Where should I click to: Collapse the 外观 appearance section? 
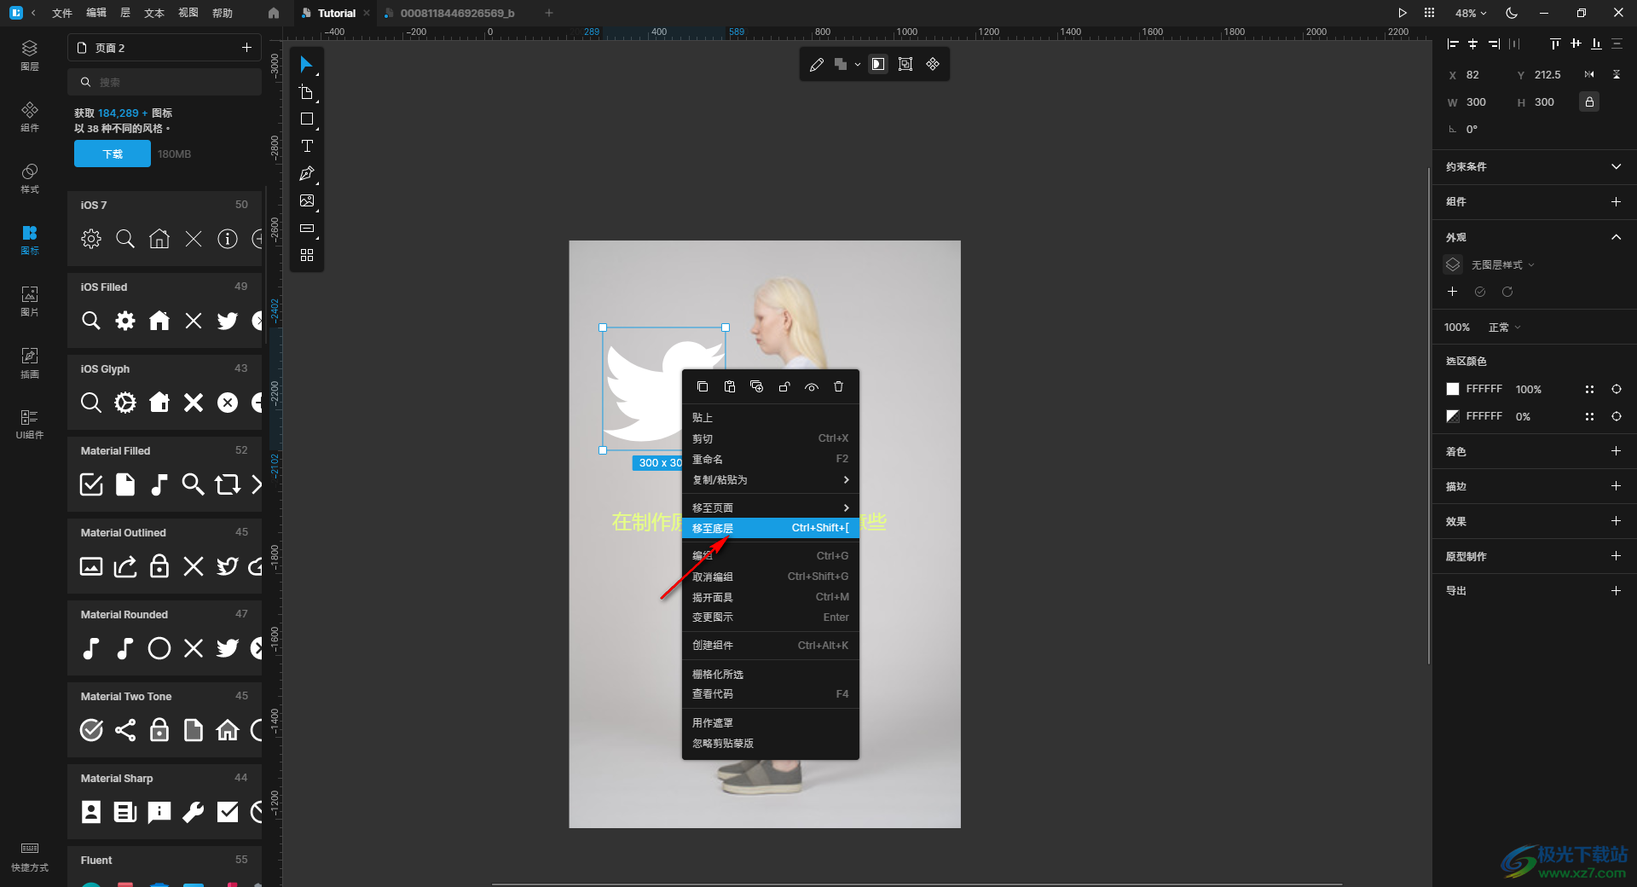1616,237
